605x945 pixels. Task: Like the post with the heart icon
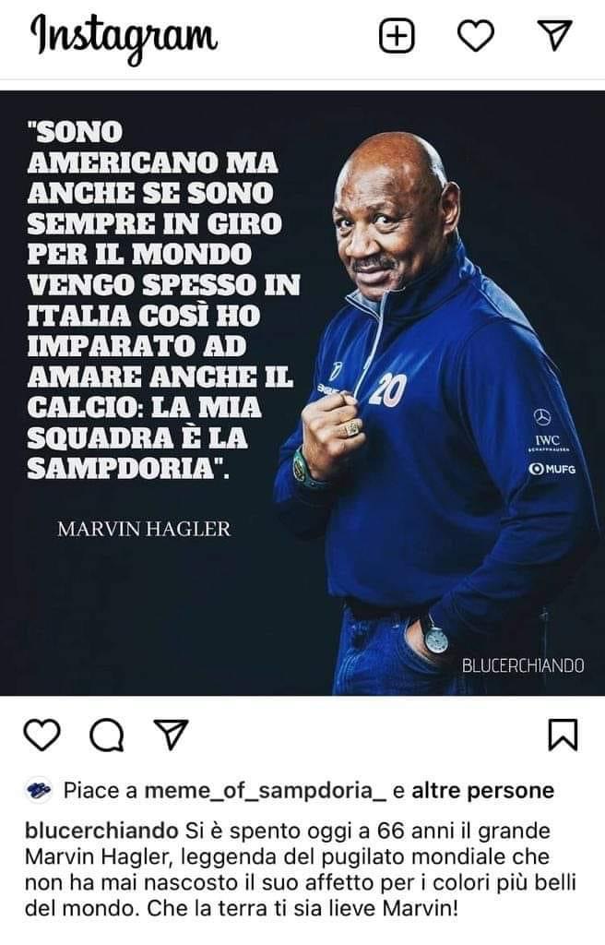coord(42,735)
